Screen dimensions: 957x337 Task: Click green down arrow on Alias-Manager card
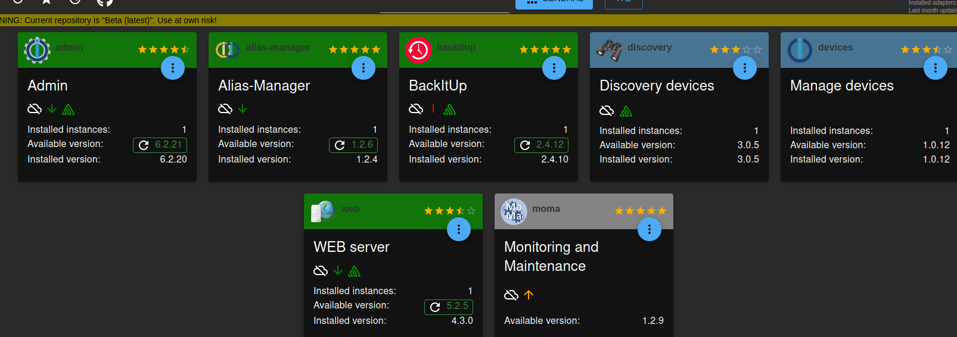(x=243, y=108)
